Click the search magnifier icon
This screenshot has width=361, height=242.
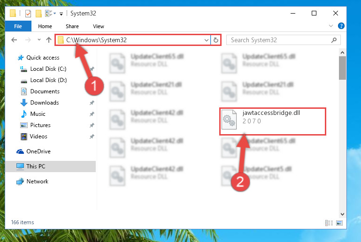[x=334, y=40]
